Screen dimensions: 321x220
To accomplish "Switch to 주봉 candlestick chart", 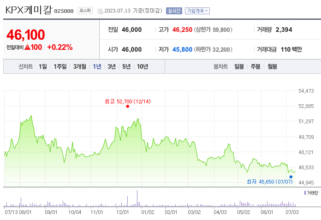I will [256, 66].
